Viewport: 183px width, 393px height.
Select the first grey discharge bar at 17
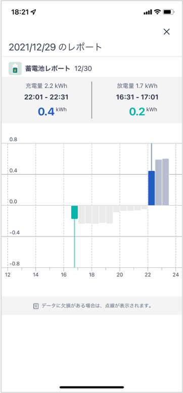coord(81,215)
